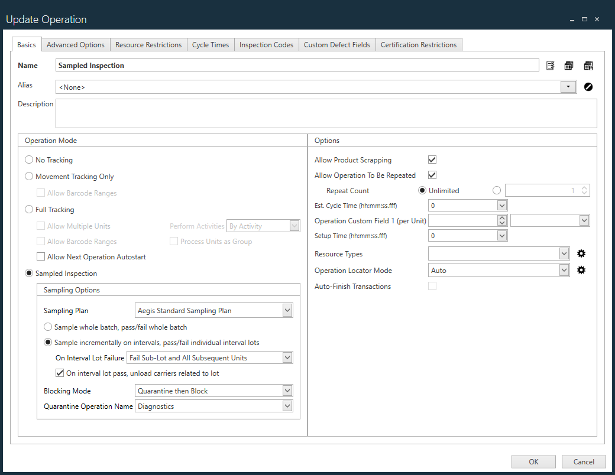Open Operation Locator Mode settings gear

coord(581,270)
